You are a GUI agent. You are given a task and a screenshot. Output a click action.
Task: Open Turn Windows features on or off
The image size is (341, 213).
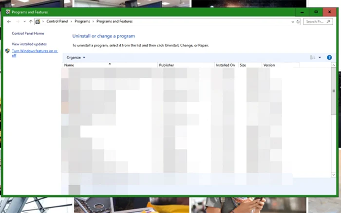tap(35, 53)
